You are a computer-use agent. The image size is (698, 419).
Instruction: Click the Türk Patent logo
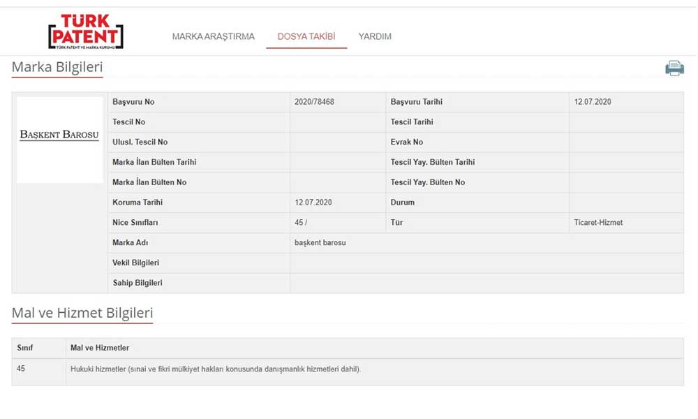click(85, 32)
